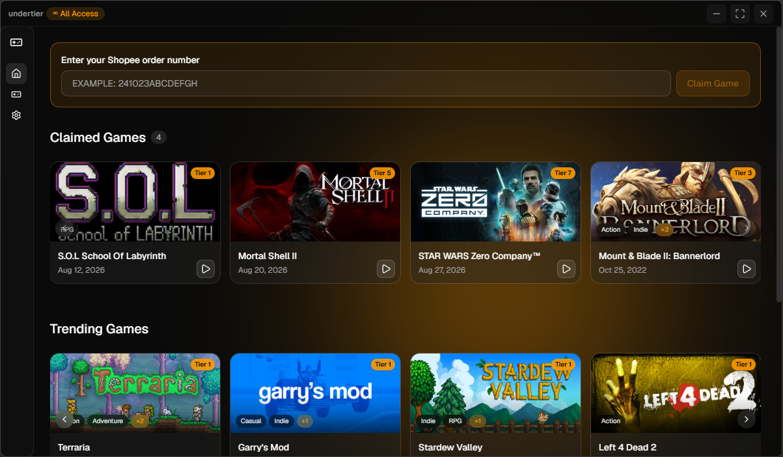Click the RPG tag on S.O.L card
The image size is (783, 457).
67,230
